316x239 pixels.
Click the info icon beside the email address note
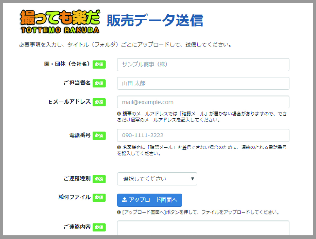click(x=119, y=114)
